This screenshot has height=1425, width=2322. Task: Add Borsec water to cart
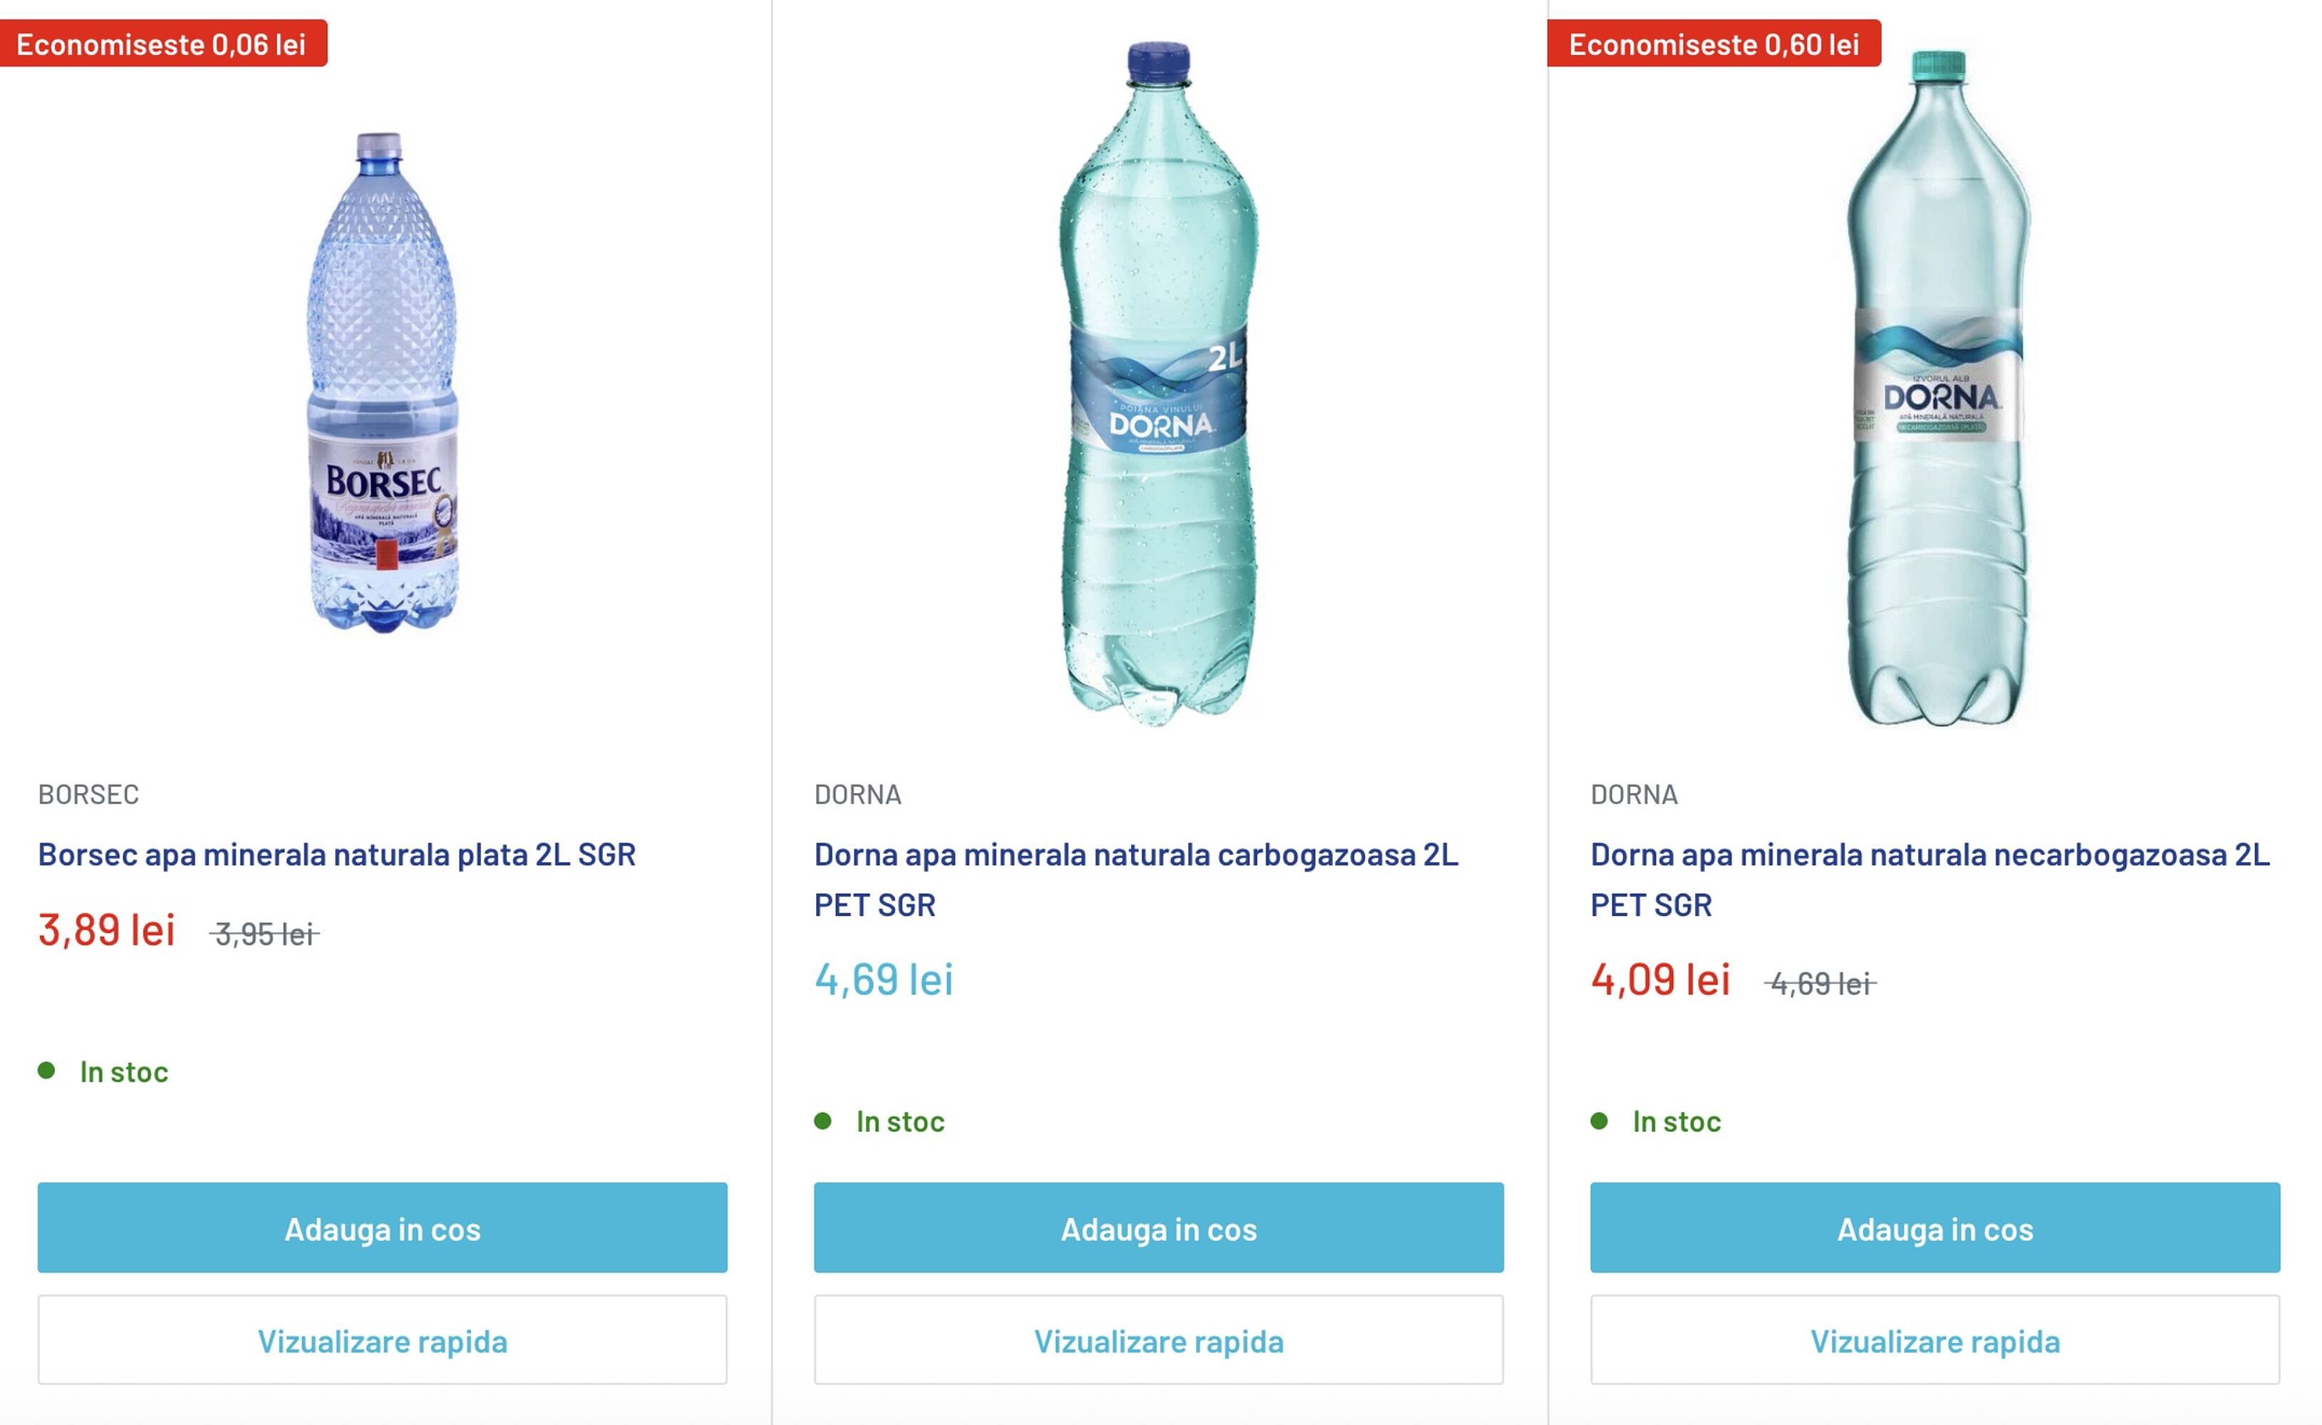pyautogui.click(x=382, y=1228)
